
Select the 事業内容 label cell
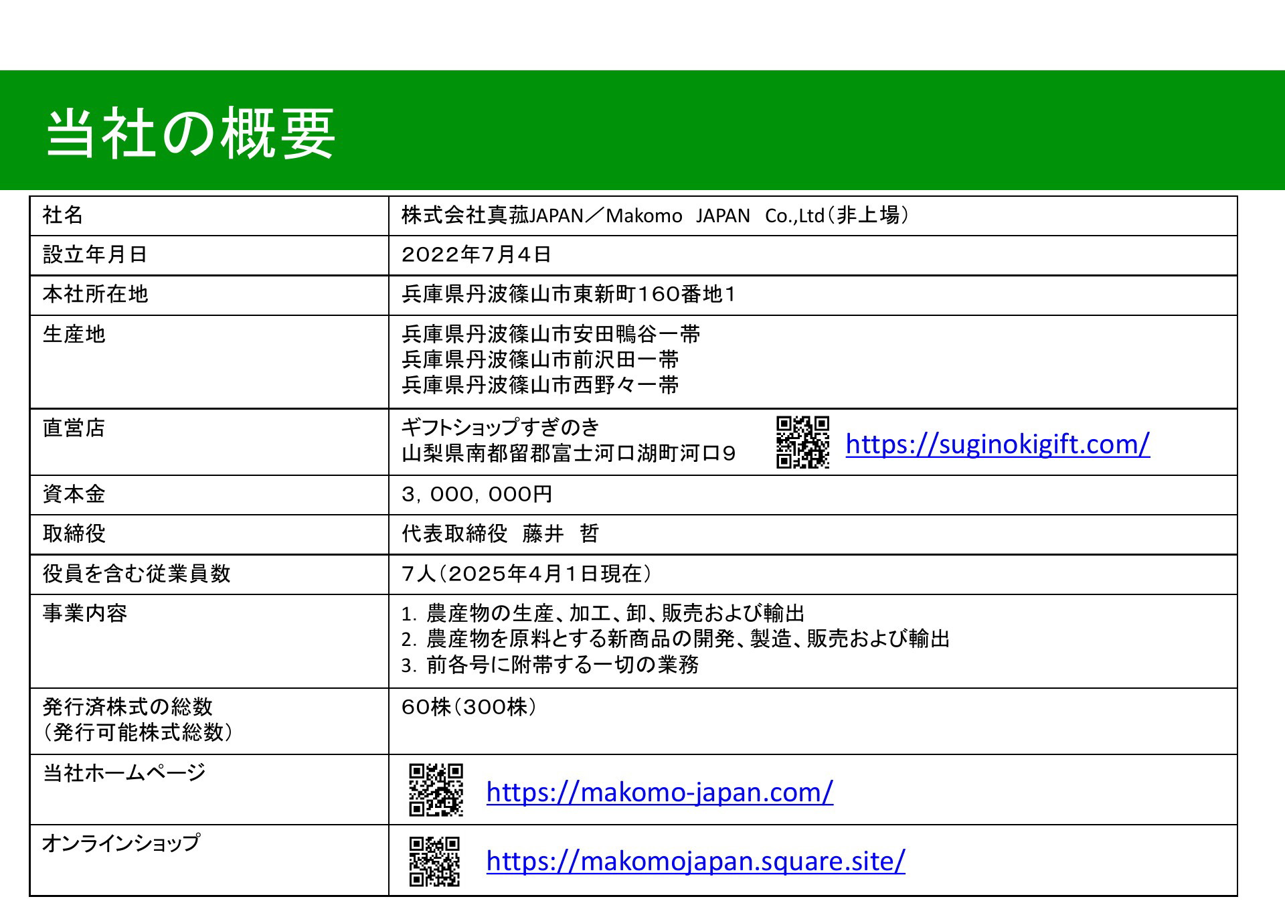[x=209, y=641]
